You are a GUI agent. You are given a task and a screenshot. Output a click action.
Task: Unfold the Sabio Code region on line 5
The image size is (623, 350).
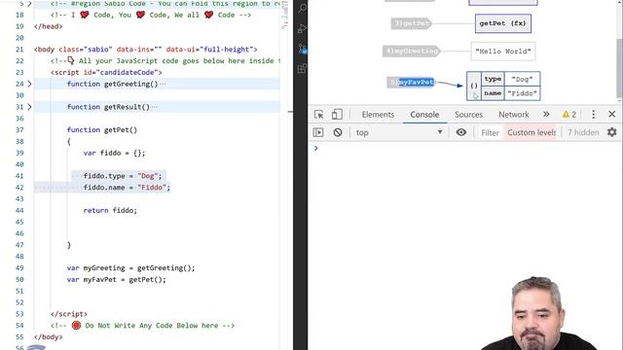(29, 4)
